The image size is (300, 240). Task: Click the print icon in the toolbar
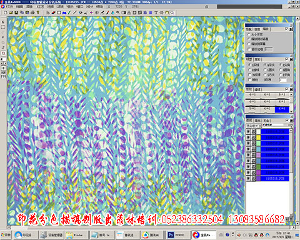[x=32, y=12]
